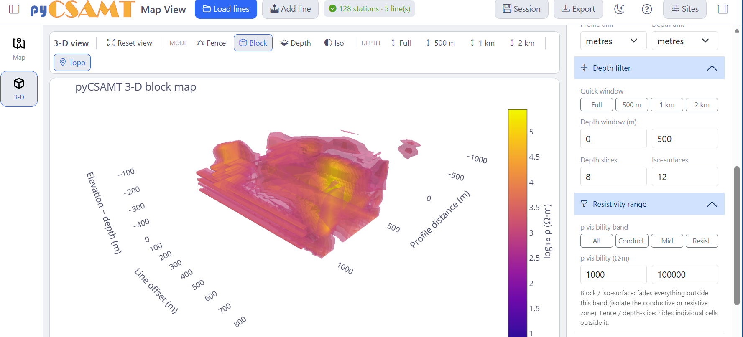
Task: Select Resist. visibility band
Action: coord(702,241)
